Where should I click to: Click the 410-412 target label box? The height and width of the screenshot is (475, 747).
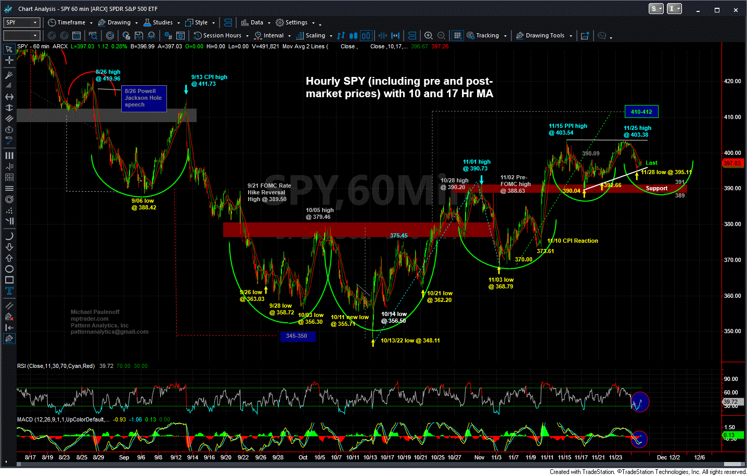pos(641,112)
